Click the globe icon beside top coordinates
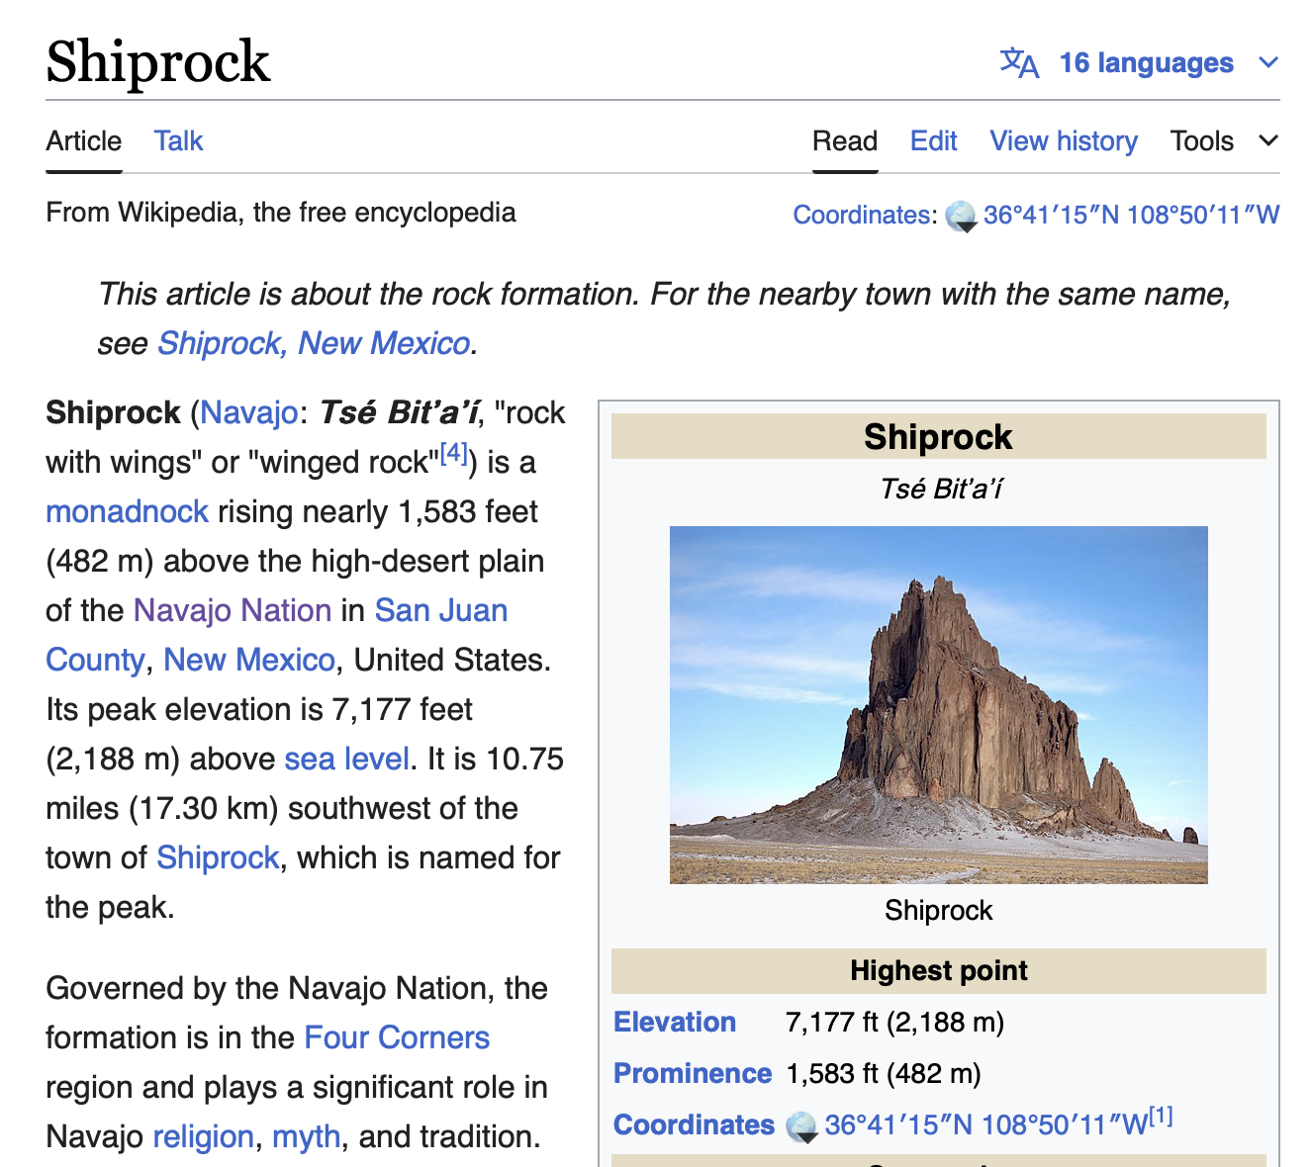This screenshot has height=1167, width=1312. point(961,216)
